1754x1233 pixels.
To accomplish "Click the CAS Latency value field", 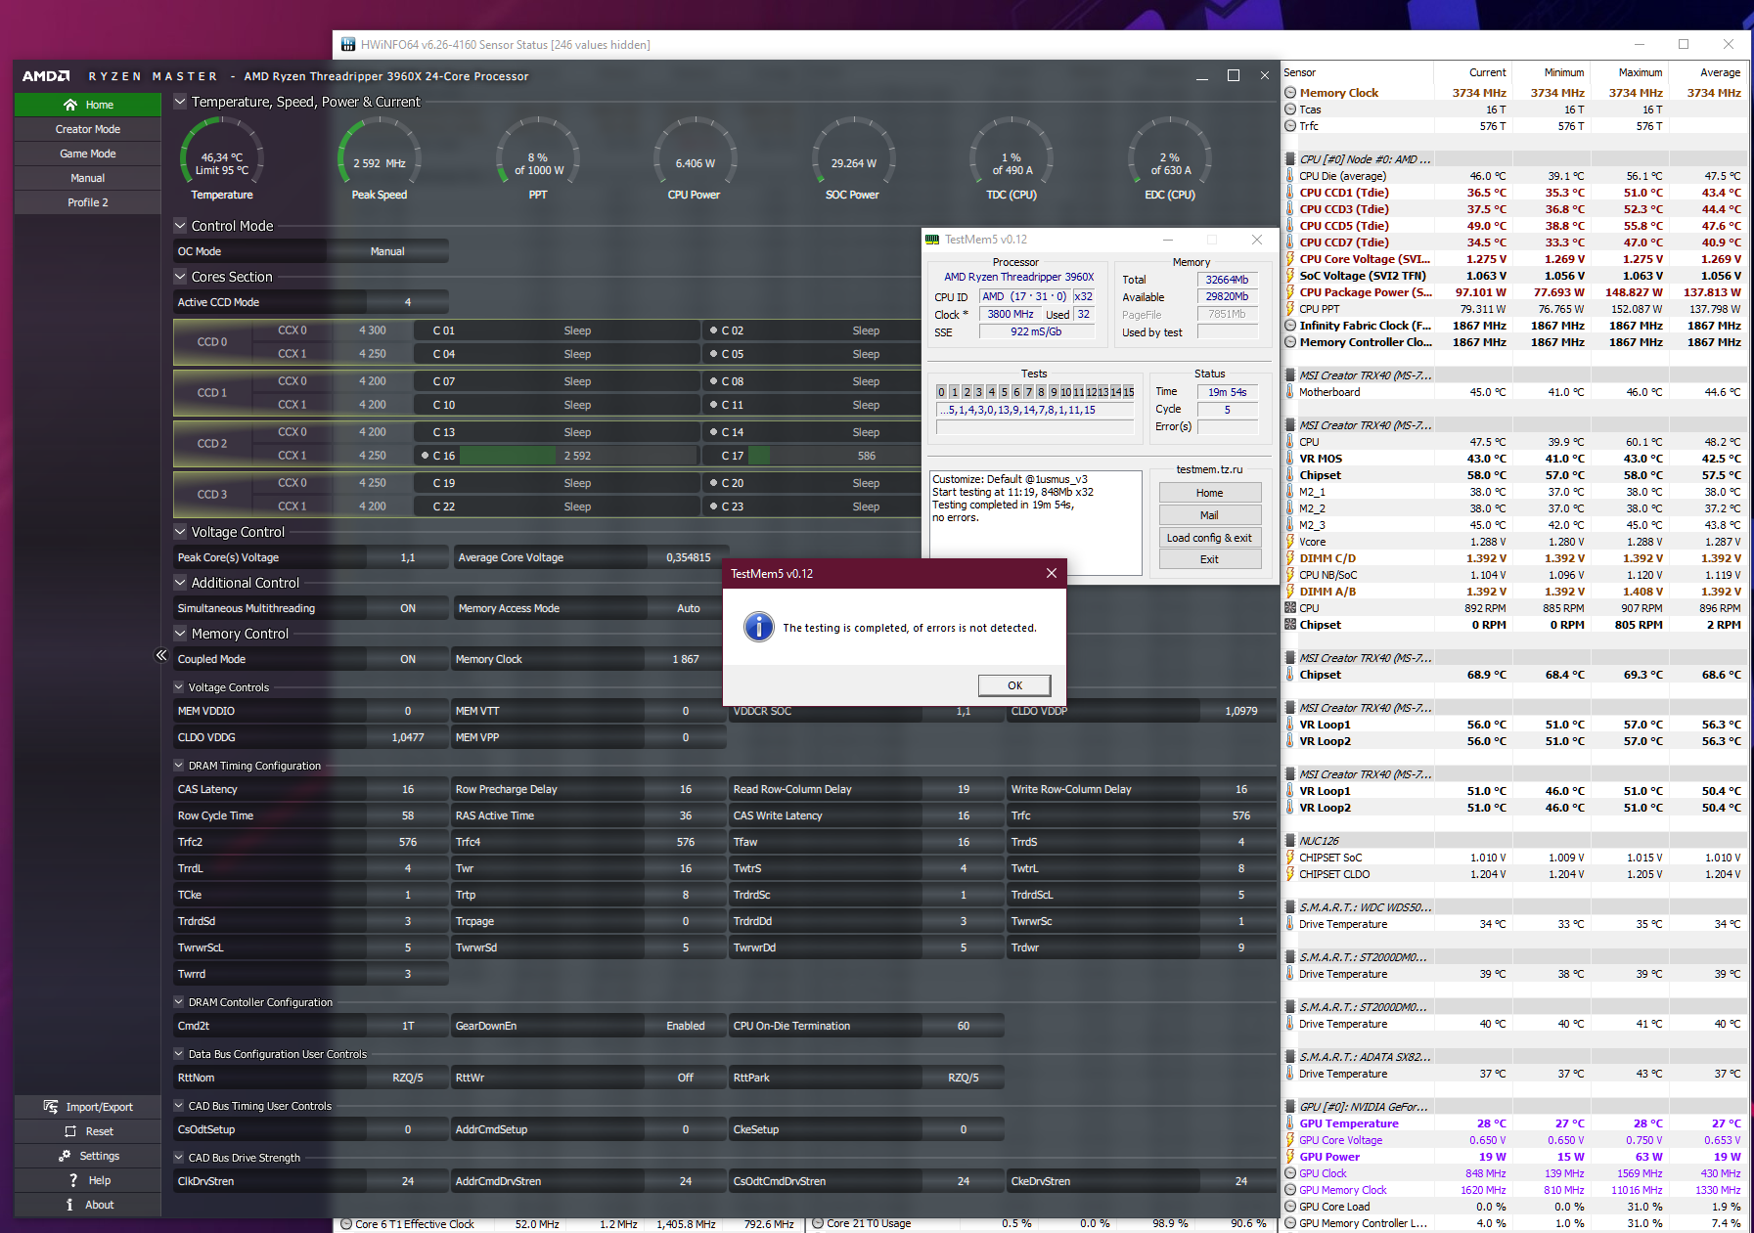I will click(x=408, y=789).
